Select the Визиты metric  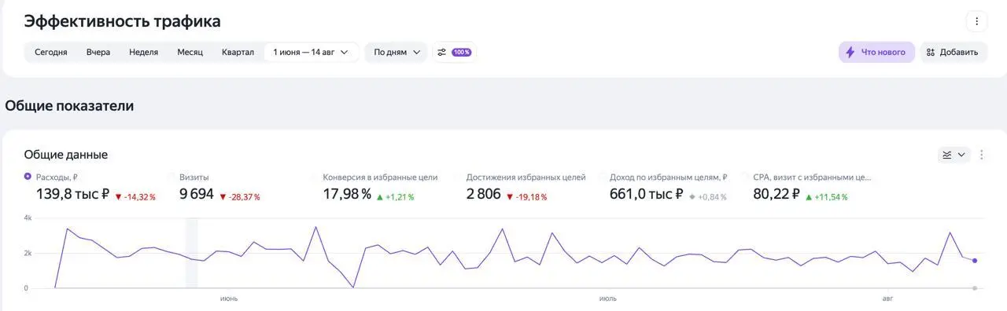[194, 177]
